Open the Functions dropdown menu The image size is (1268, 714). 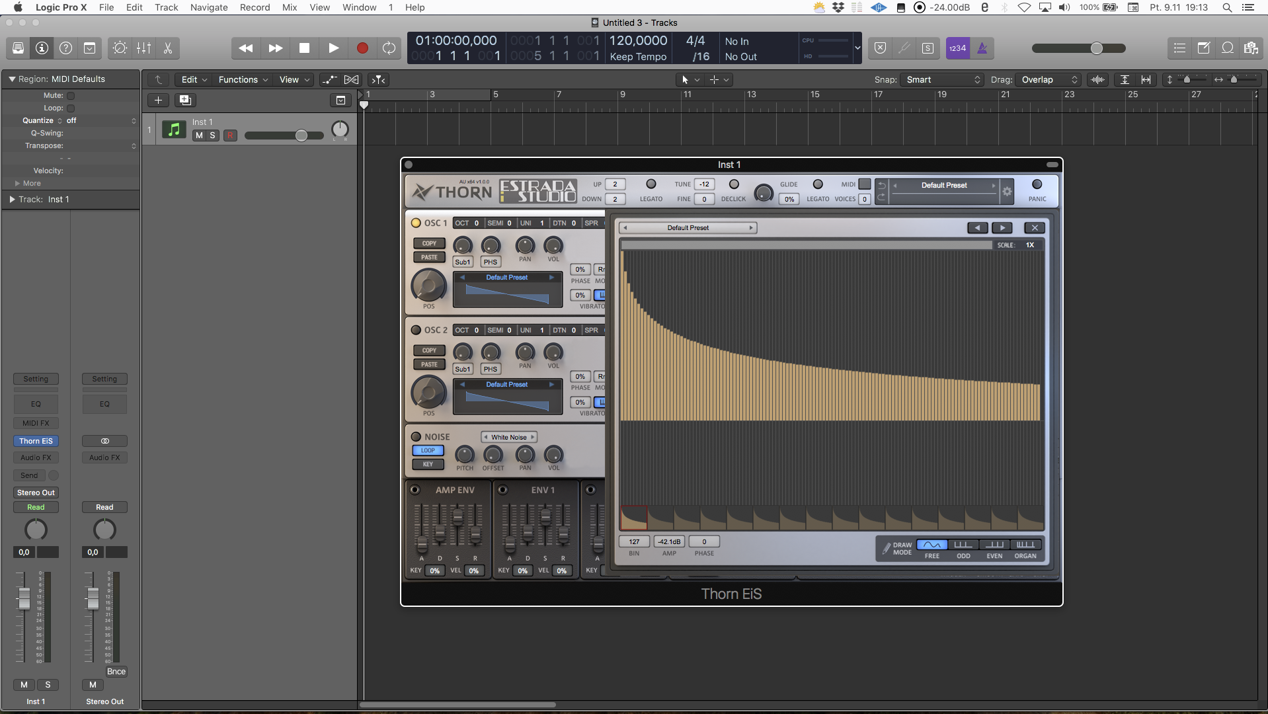click(x=243, y=80)
